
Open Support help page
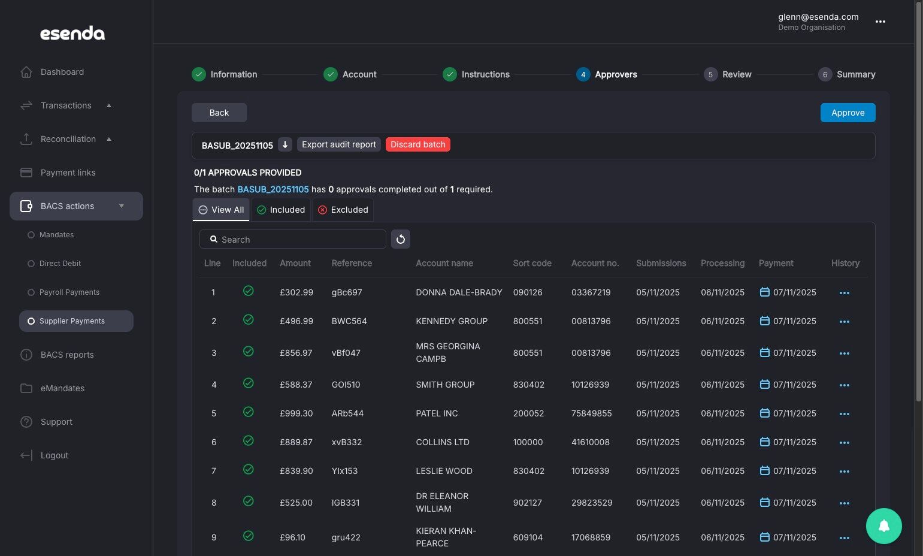[x=56, y=422]
